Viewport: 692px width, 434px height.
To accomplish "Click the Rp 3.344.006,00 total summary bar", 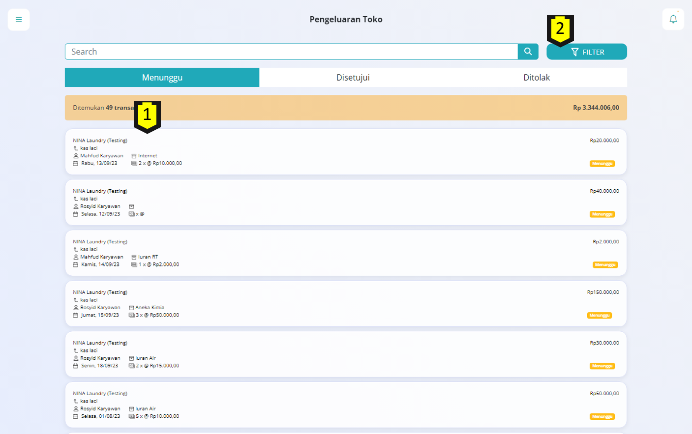I will (345, 108).
